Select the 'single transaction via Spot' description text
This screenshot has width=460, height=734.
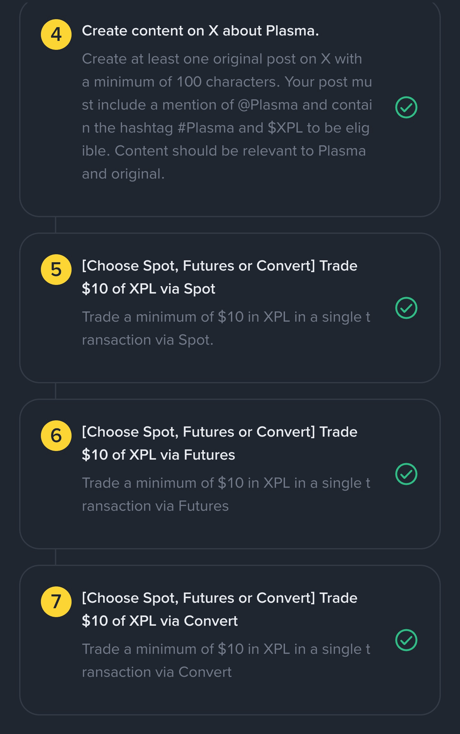pos(226,328)
